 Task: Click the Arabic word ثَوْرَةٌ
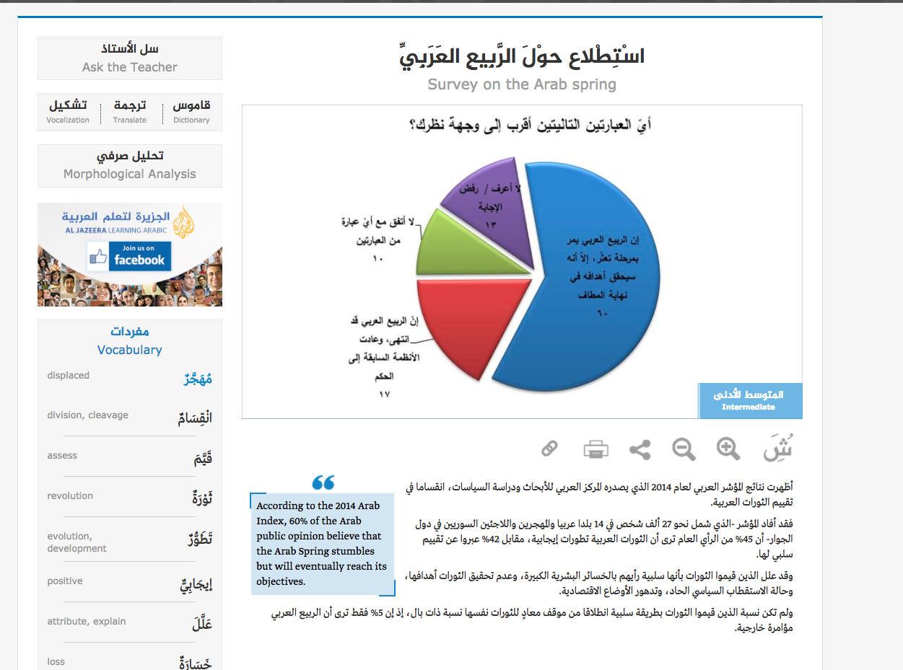(202, 498)
